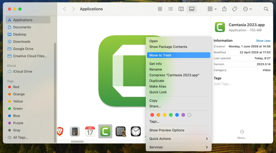Select the Camtasia thumbnail in strip
Screen dimensions: 276x153
pyautogui.click(x=105, y=131)
